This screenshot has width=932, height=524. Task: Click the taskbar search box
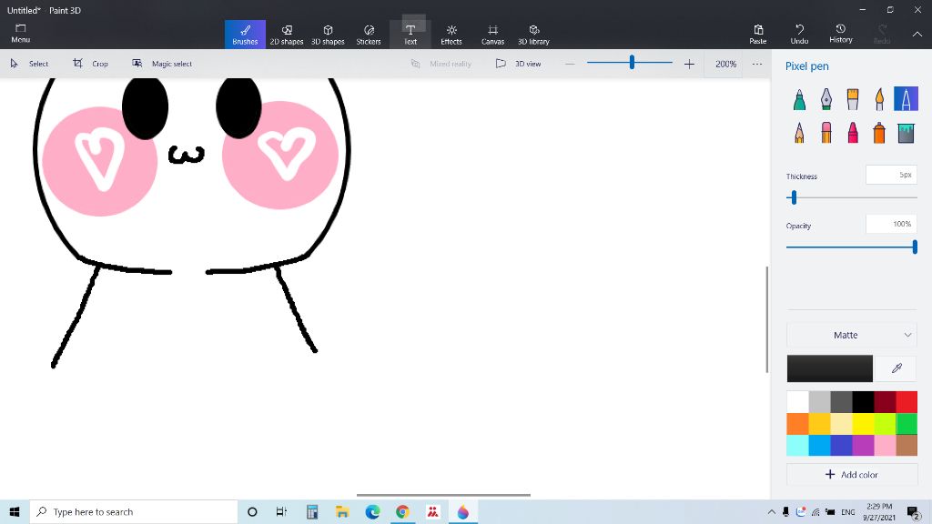(134, 511)
